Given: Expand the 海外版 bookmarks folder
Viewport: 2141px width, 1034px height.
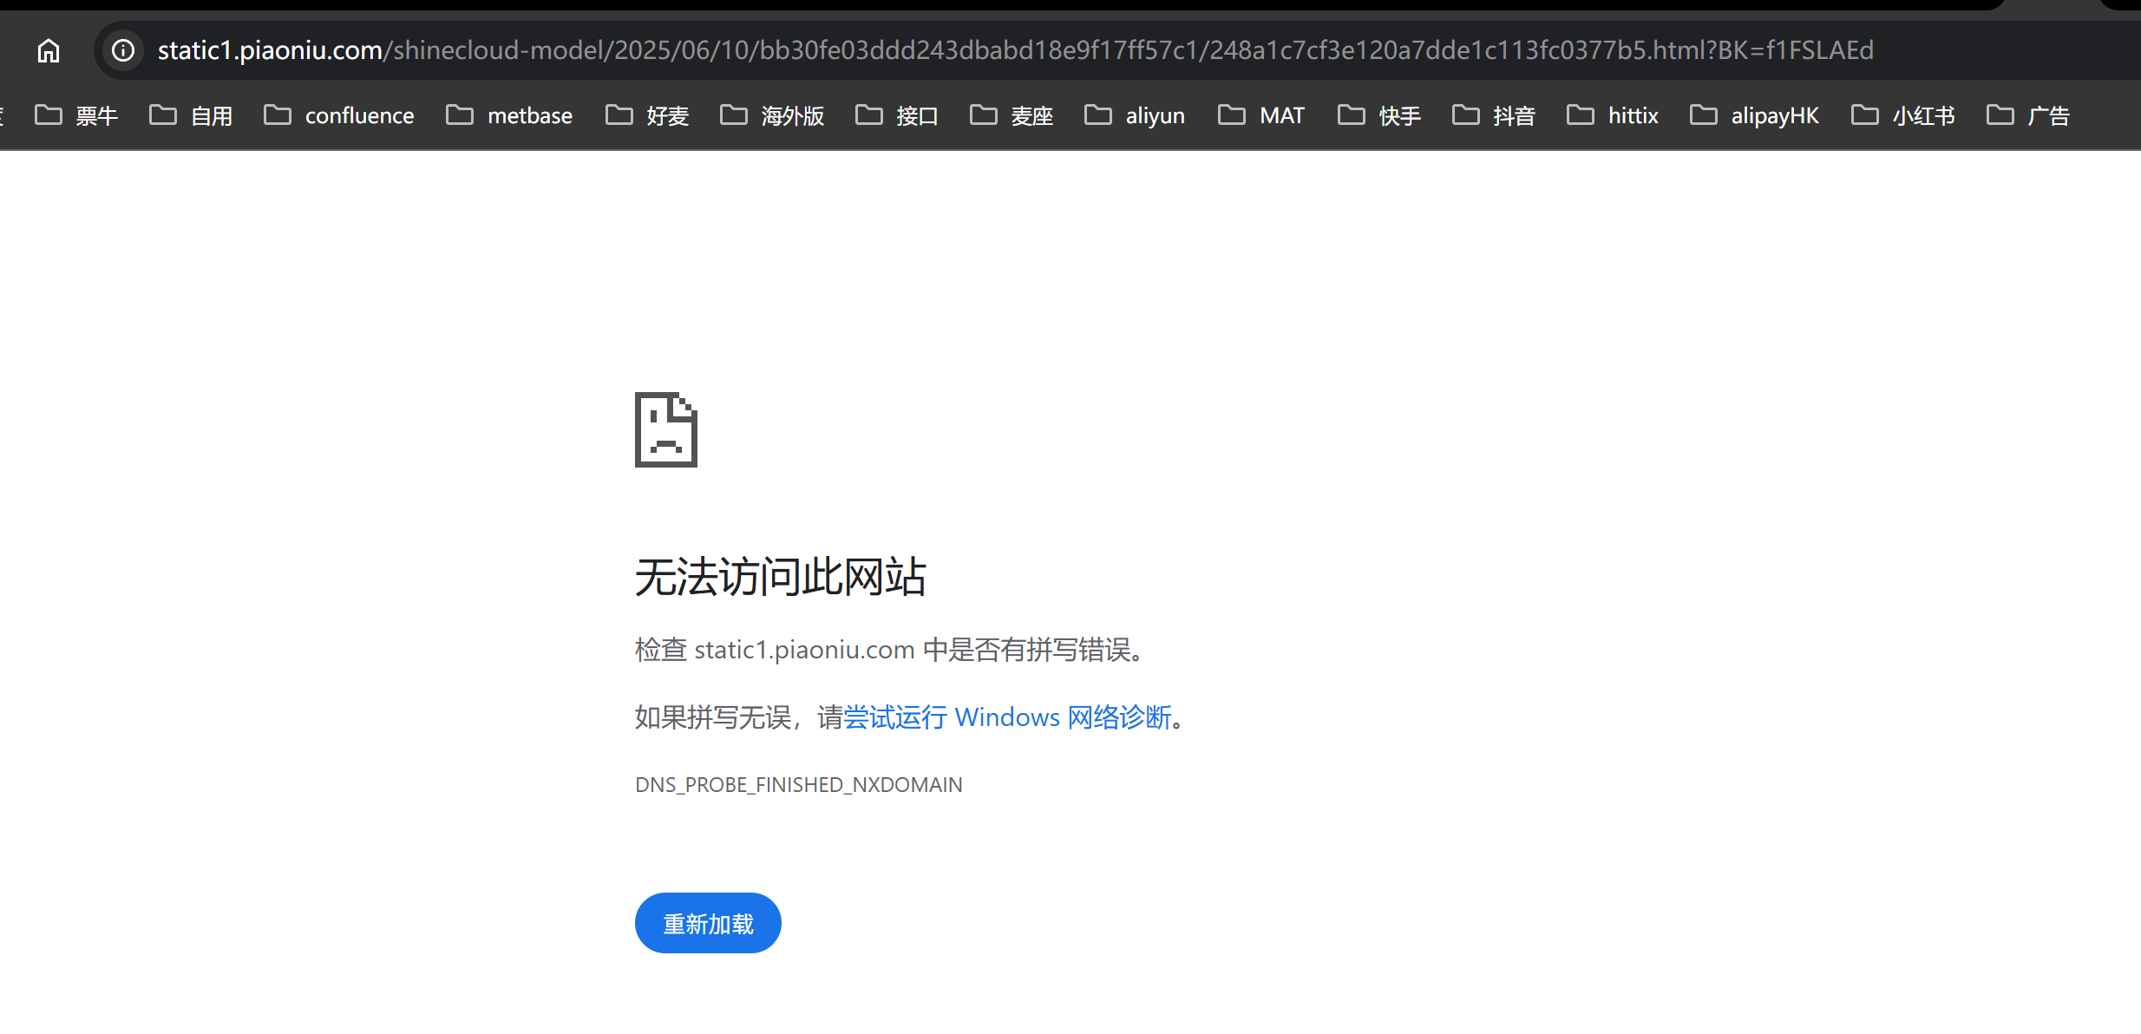Looking at the screenshot, I should [772, 115].
